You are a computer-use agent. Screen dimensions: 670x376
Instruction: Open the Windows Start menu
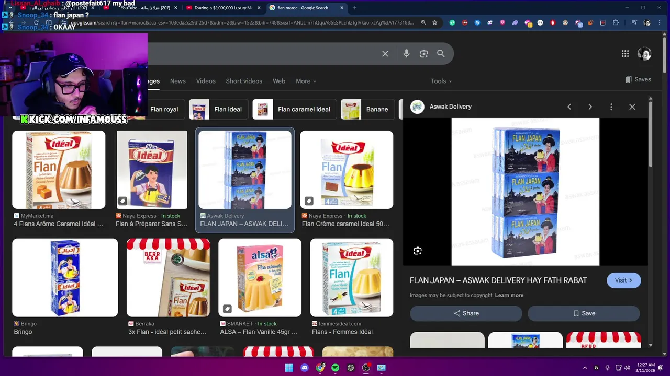click(289, 368)
